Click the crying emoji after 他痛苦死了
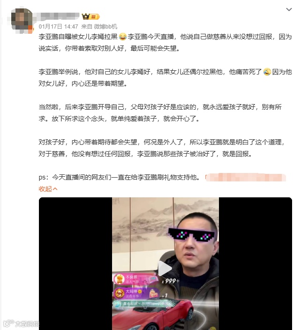The width and height of the screenshot is (301, 330). pos(267,72)
